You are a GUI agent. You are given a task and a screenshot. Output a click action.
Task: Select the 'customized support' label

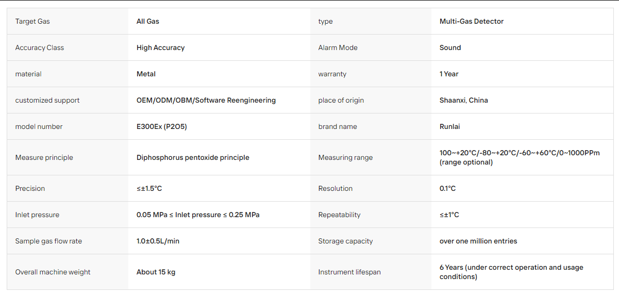click(47, 100)
